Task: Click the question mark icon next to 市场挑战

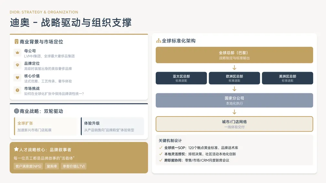Action: pos(17,90)
